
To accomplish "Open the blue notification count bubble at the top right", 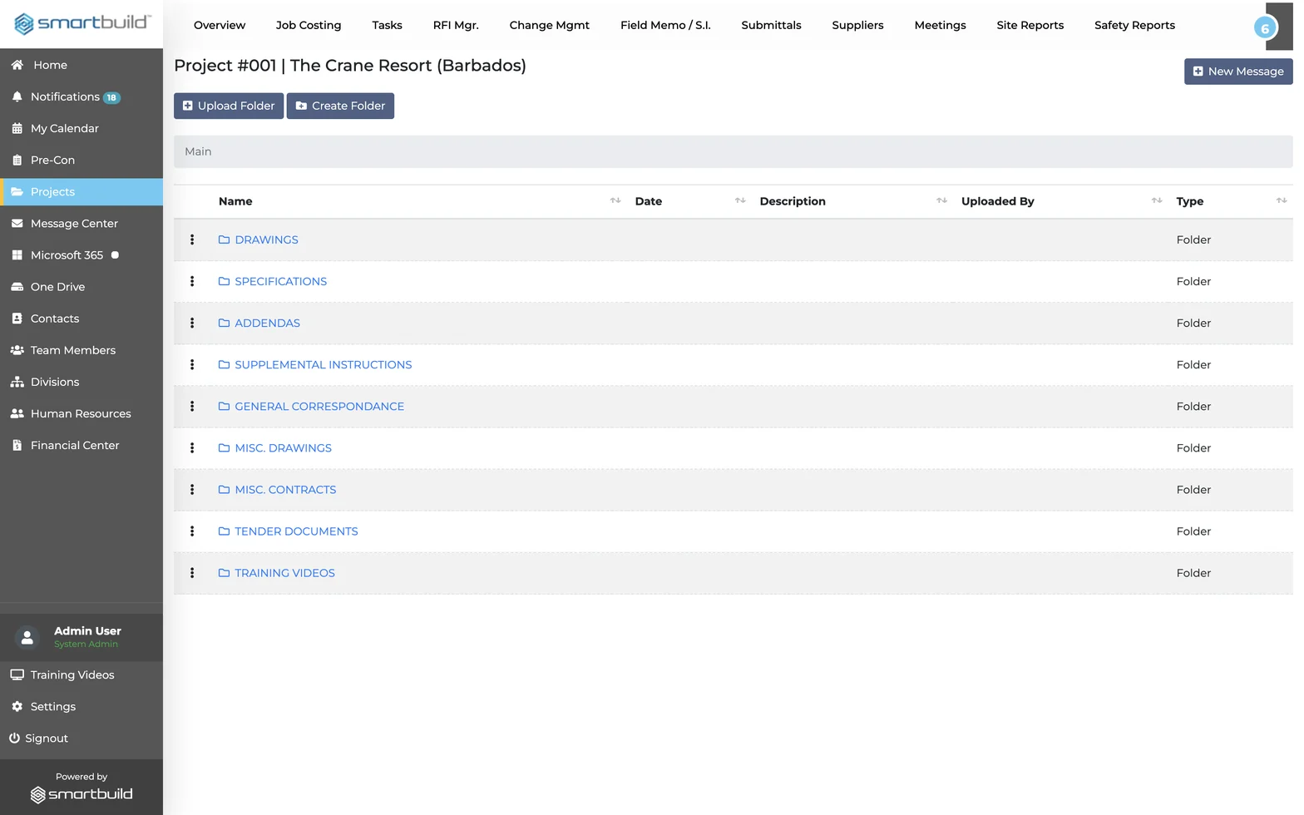I will 1265,27.
